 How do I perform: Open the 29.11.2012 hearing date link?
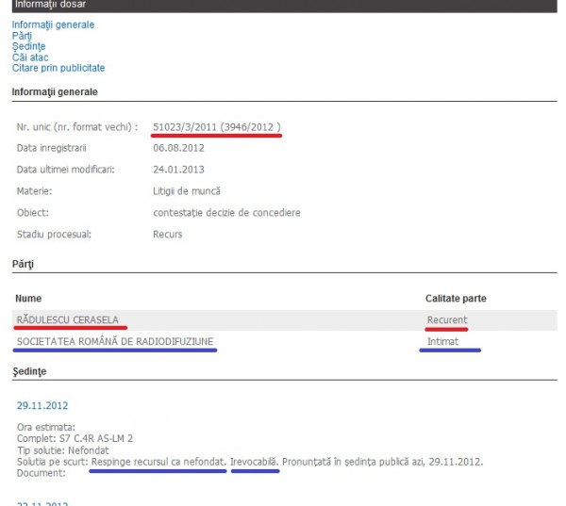point(42,405)
